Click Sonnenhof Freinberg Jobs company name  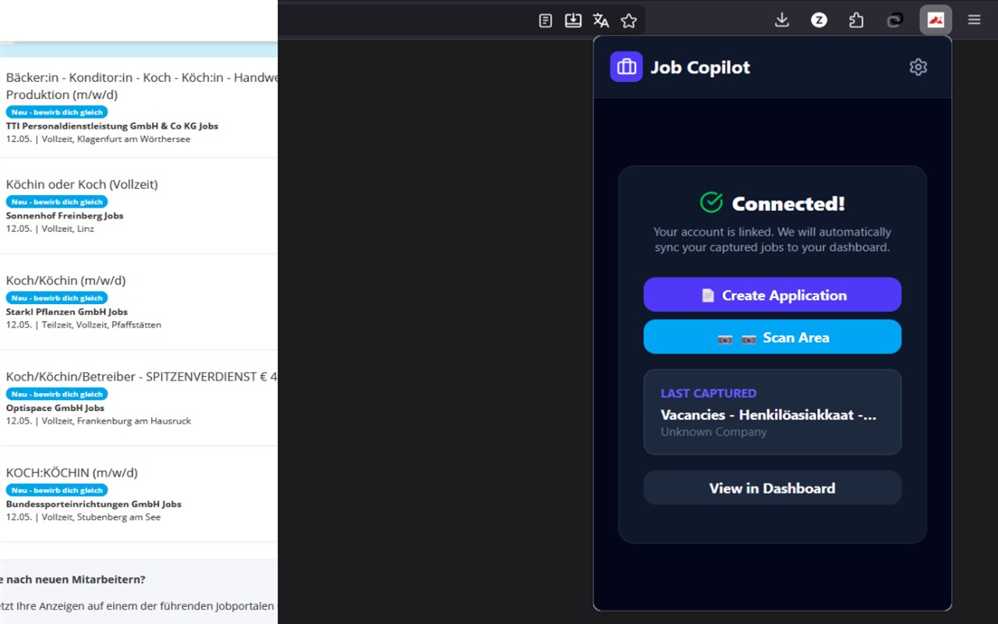pyautogui.click(x=65, y=215)
